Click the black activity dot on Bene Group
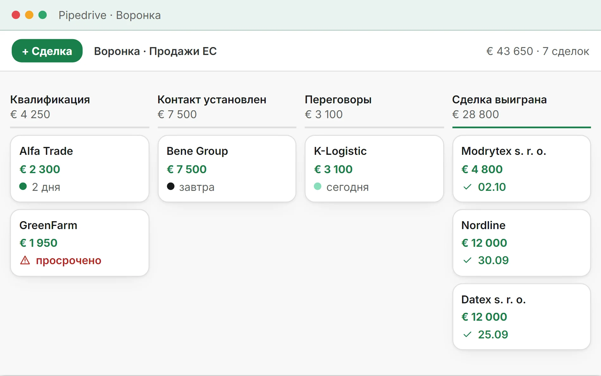601x376 pixels. [x=170, y=186]
